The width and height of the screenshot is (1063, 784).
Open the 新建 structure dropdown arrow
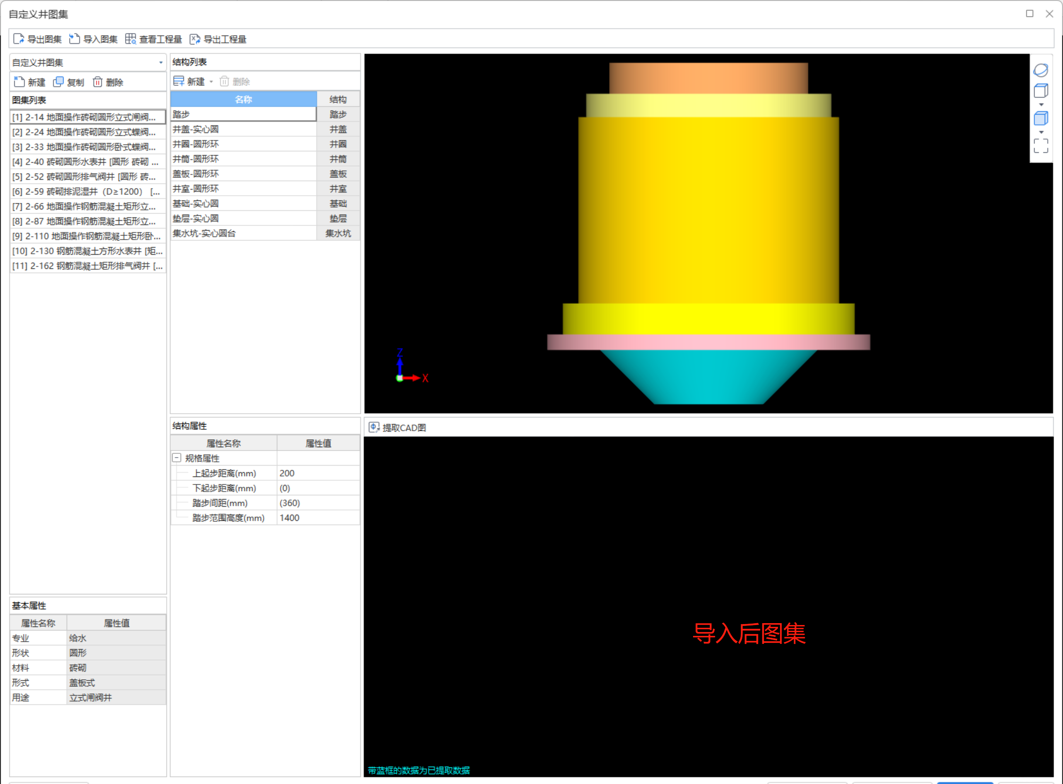point(211,82)
